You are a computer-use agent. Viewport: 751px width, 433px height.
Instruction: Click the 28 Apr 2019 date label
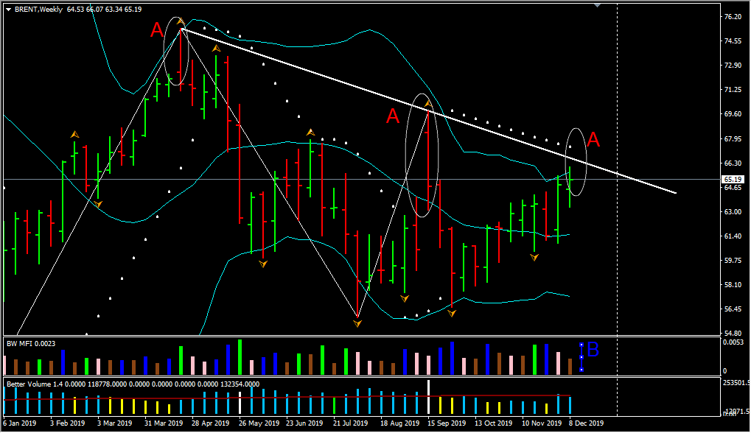tap(211, 423)
